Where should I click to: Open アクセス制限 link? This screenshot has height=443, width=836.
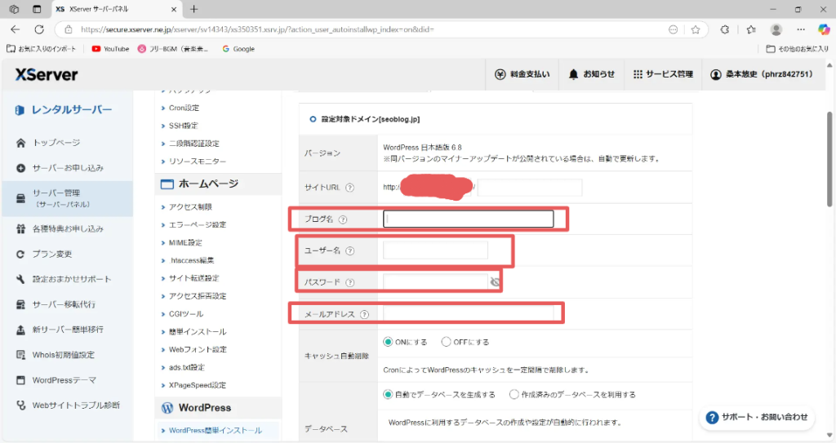(190, 207)
